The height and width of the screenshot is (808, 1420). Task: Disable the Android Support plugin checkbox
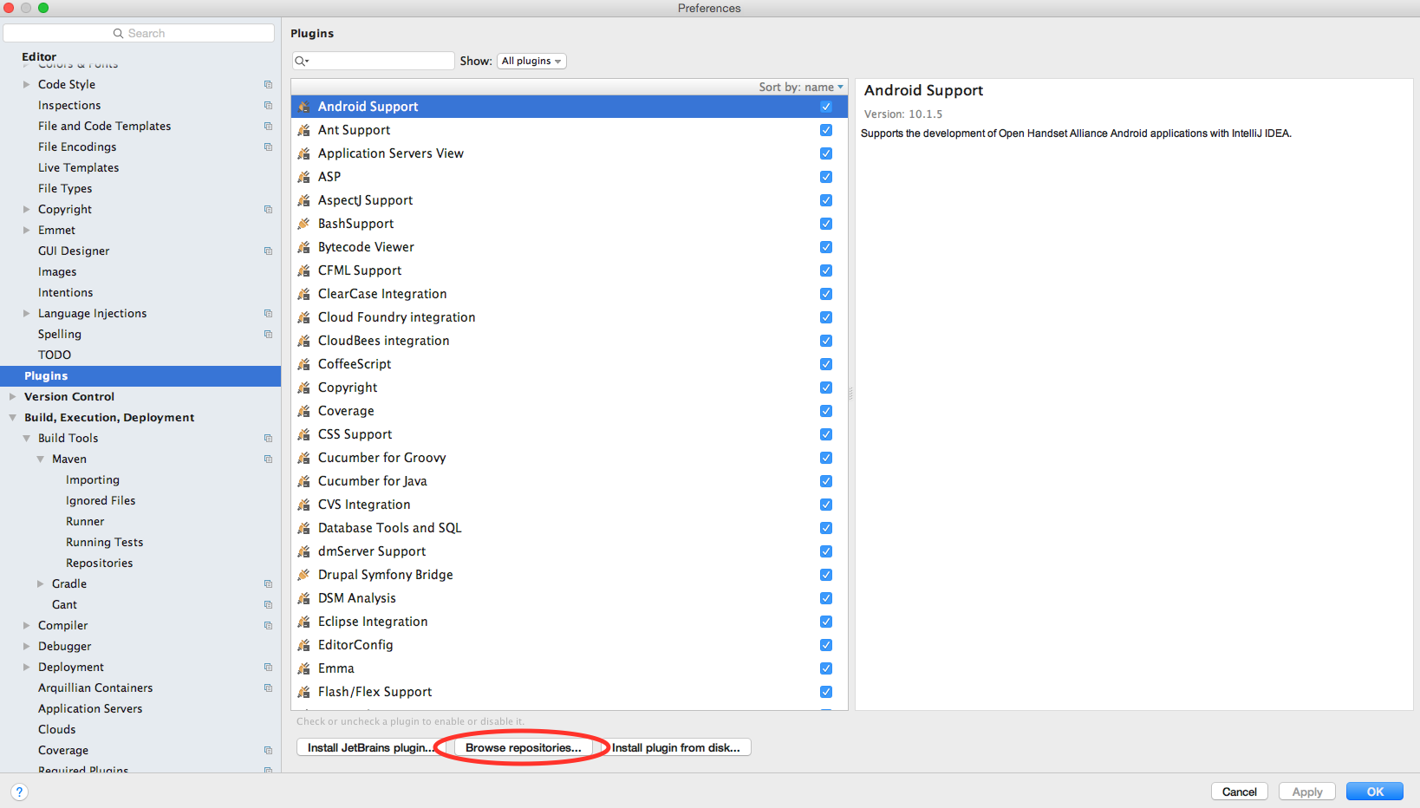[826, 107]
